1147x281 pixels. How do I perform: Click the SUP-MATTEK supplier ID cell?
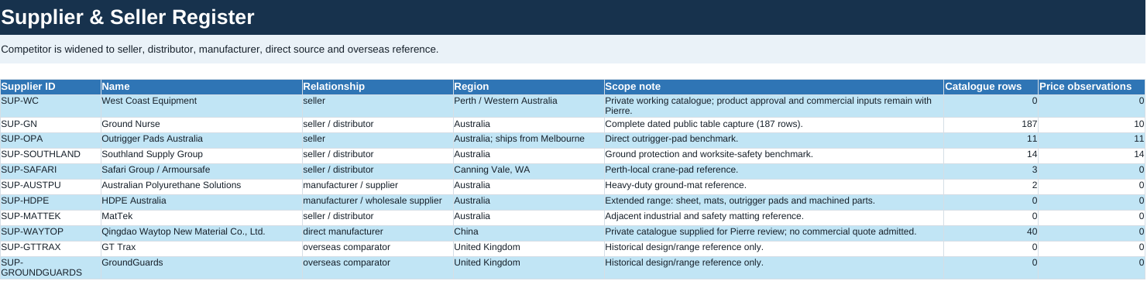(50, 218)
